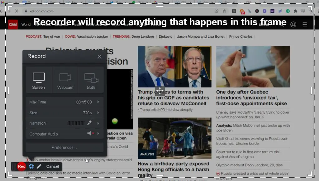319x181 pixels.
Task: Expand Computer Audio options with the arrow
Action: point(99,134)
